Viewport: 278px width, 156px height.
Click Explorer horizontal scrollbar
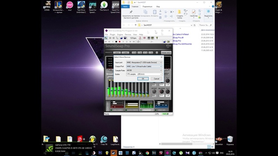177,144
